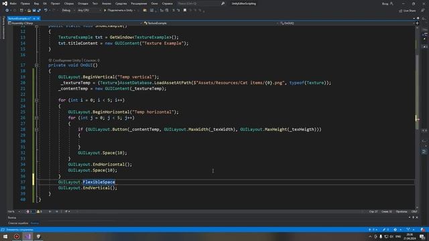Open the OnGUI member navigation dropdown
The height and width of the screenshot is (241, 429).
point(347,23)
